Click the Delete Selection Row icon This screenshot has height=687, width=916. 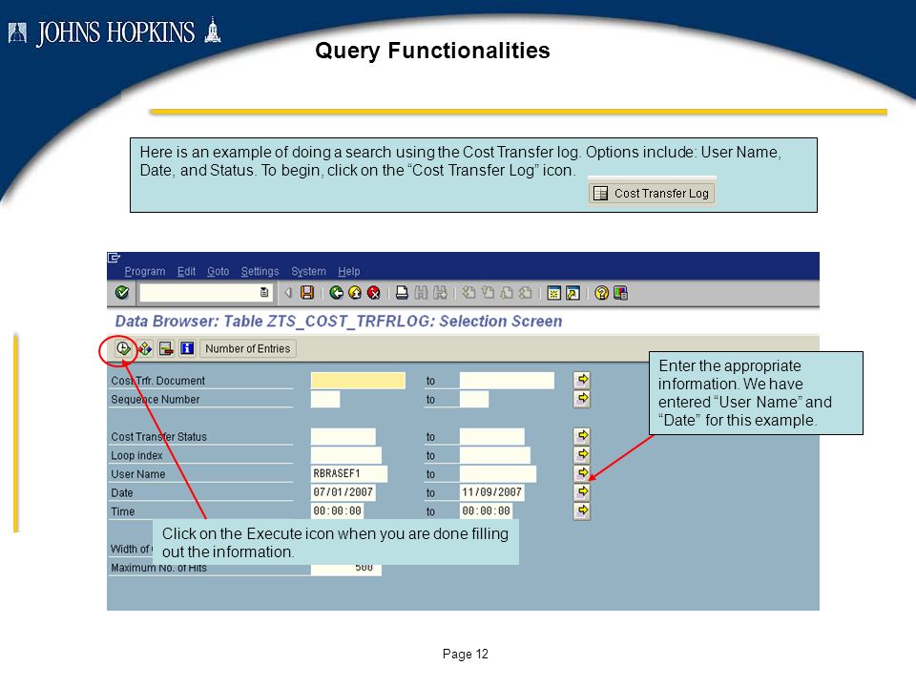(x=166, y=349)
